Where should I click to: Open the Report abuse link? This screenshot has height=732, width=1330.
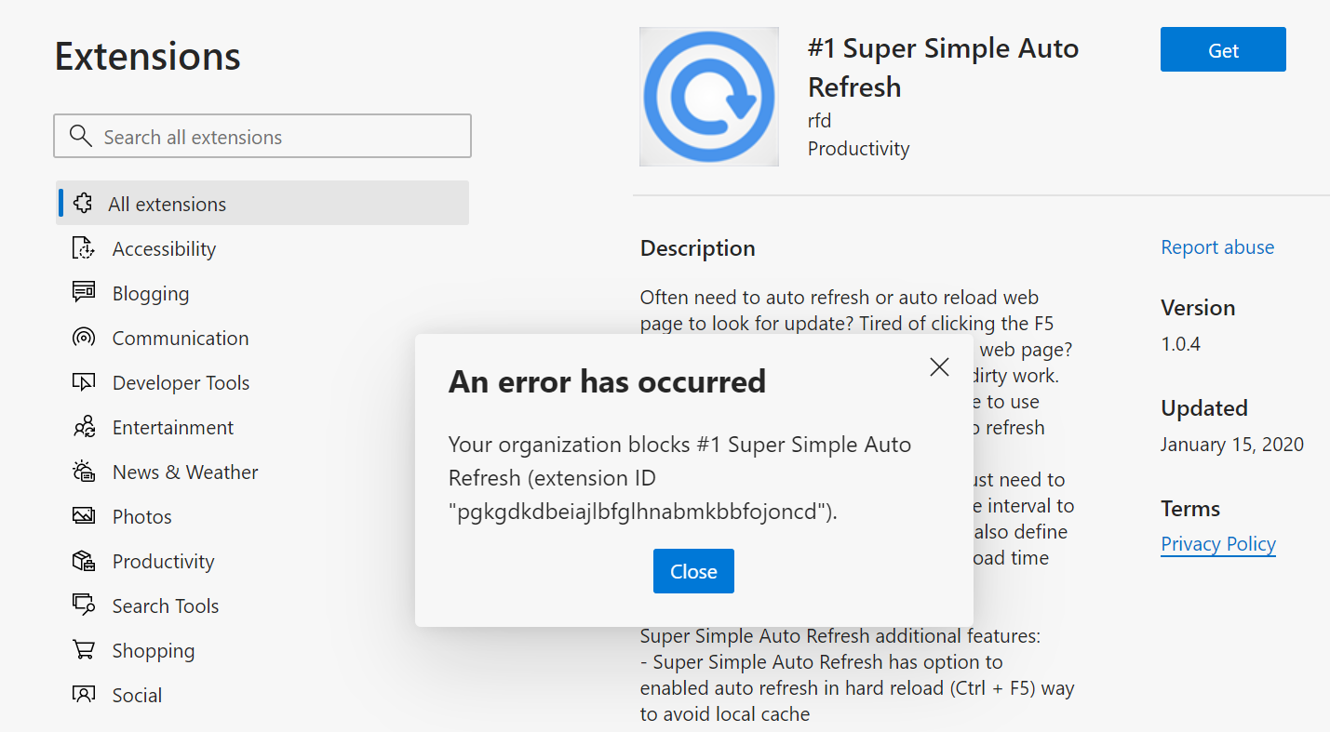click(x=1217, y=246)
